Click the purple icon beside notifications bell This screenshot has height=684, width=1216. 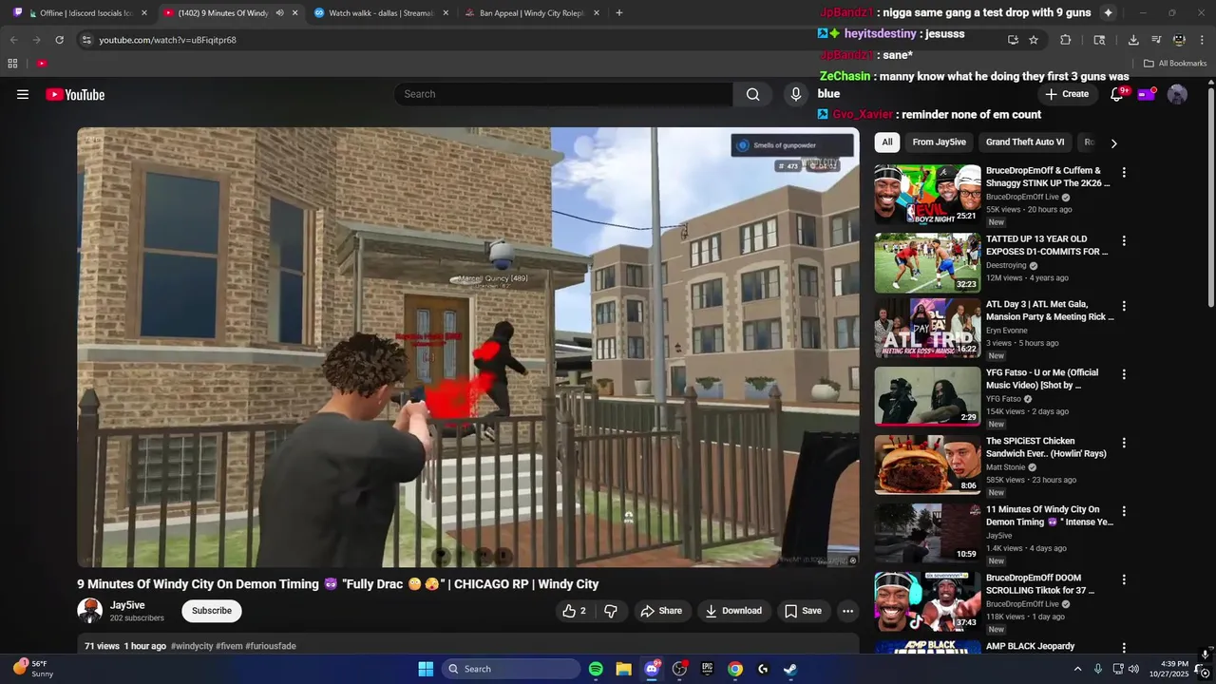coord(1148,93)
